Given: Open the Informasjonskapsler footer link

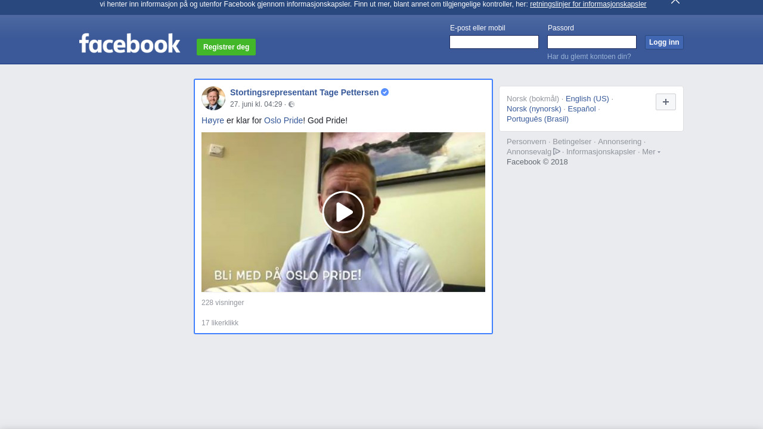Looking at the screenshot, I should click(601, 152).
